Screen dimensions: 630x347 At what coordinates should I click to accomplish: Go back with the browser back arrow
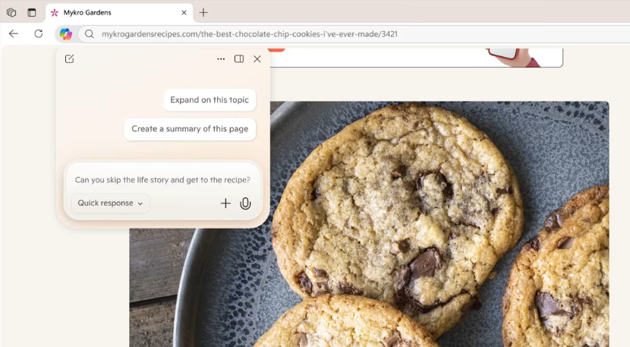[x=14, y=33]
